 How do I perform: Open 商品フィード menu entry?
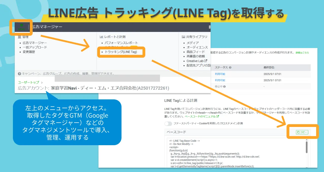pyautogui.click(x=196, y=52)
